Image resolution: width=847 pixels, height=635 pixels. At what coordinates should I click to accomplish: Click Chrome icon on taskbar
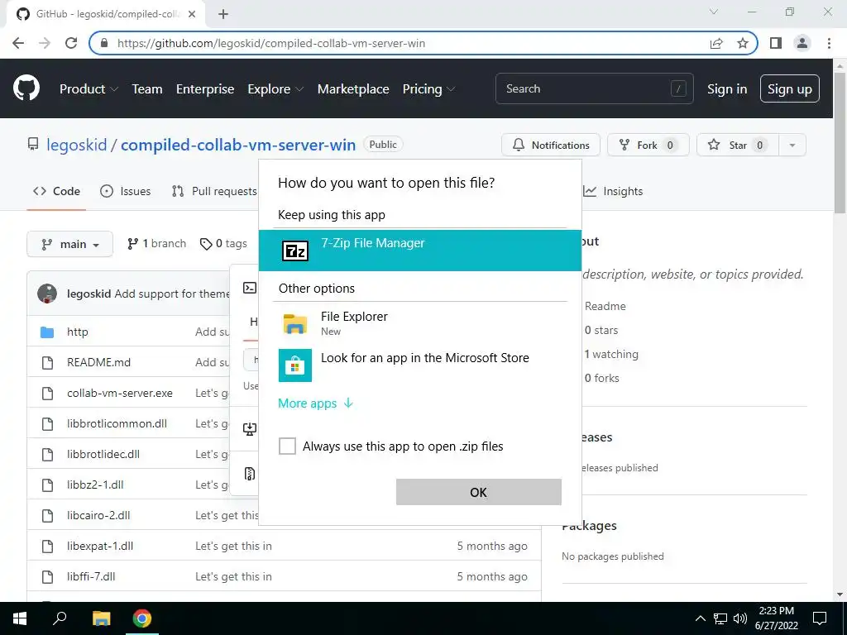pos(142,618)
